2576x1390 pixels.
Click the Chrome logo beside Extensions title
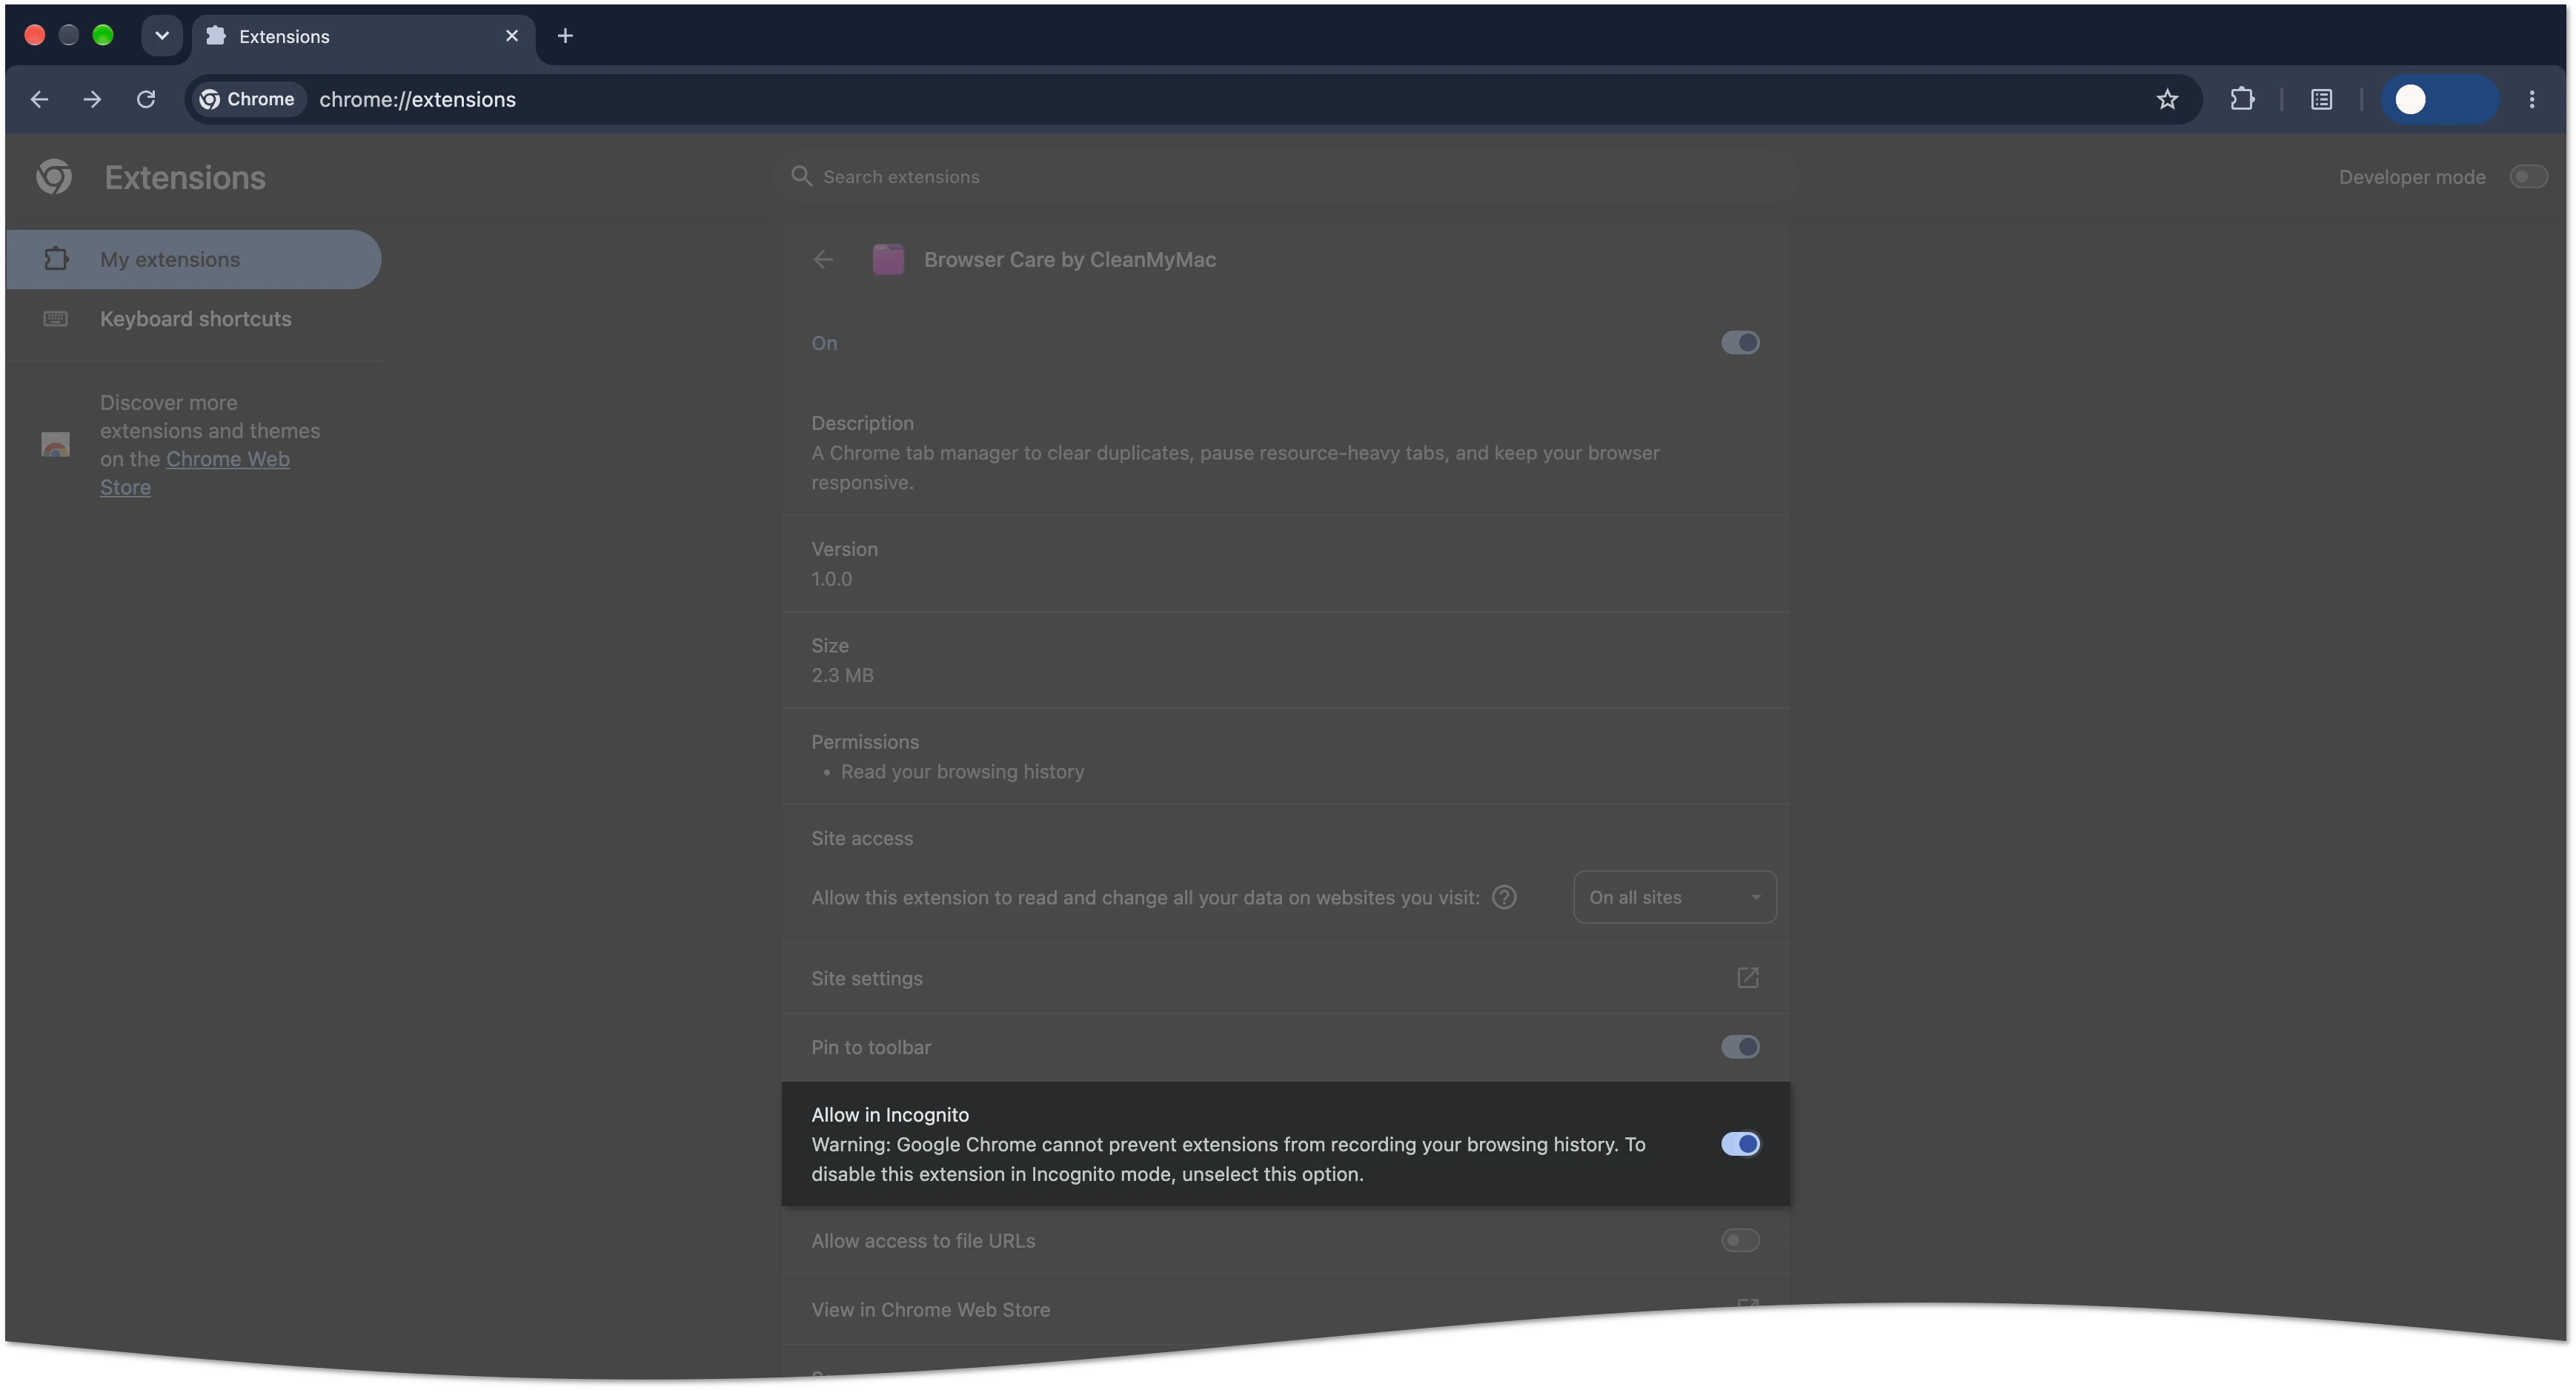click(54, 177)
